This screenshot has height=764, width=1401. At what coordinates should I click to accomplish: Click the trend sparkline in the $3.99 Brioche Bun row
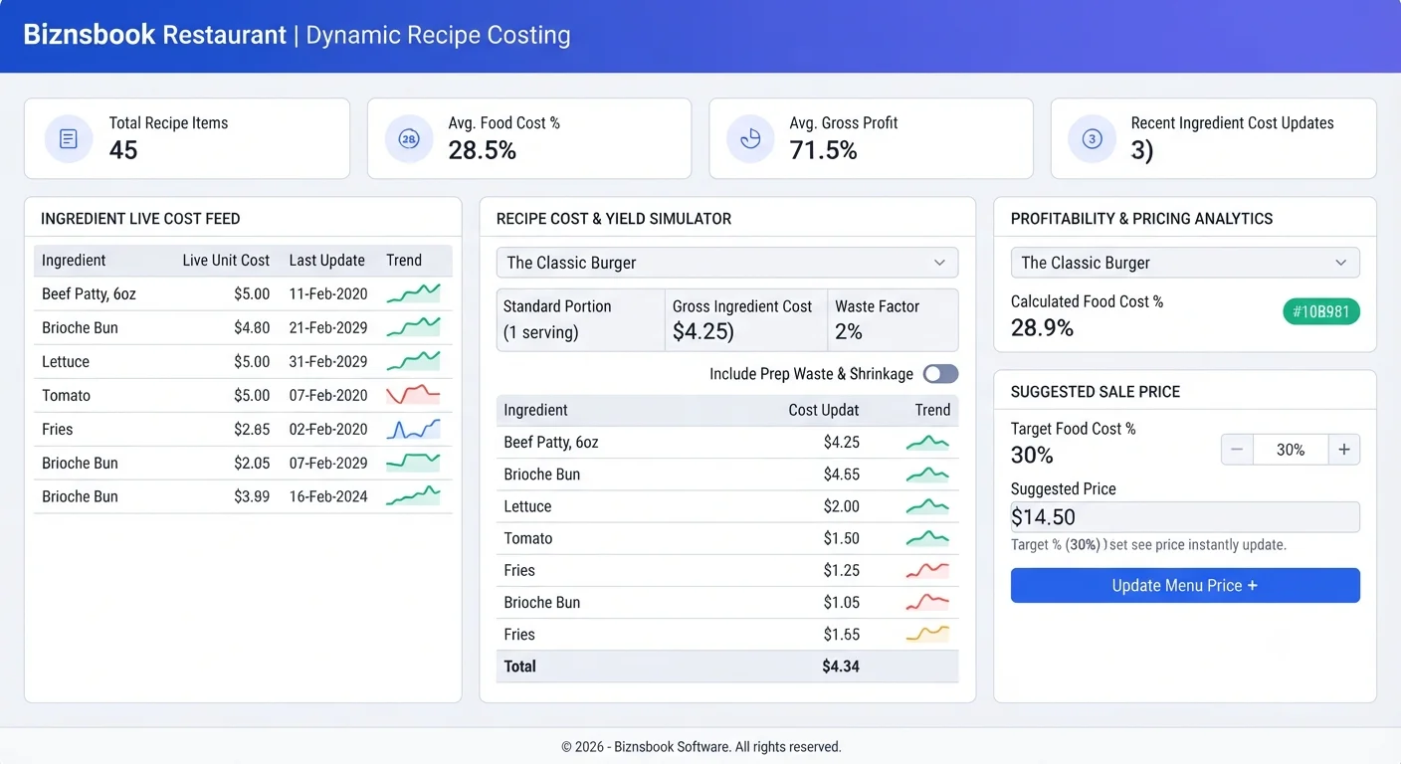tap(413, 496)
